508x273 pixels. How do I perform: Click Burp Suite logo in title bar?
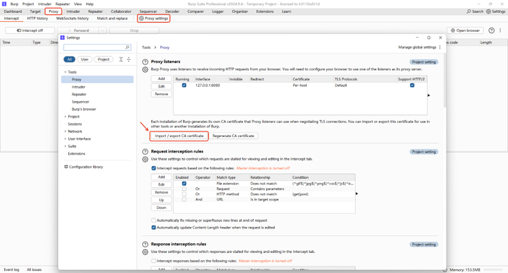tap(4, 4)
